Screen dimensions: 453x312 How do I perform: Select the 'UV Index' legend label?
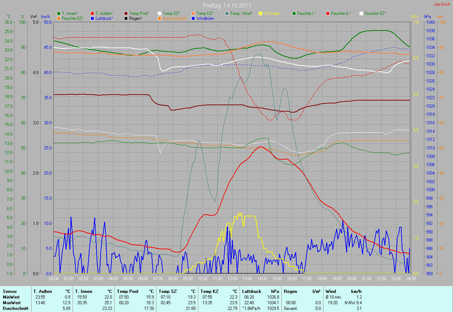[271, 13]
